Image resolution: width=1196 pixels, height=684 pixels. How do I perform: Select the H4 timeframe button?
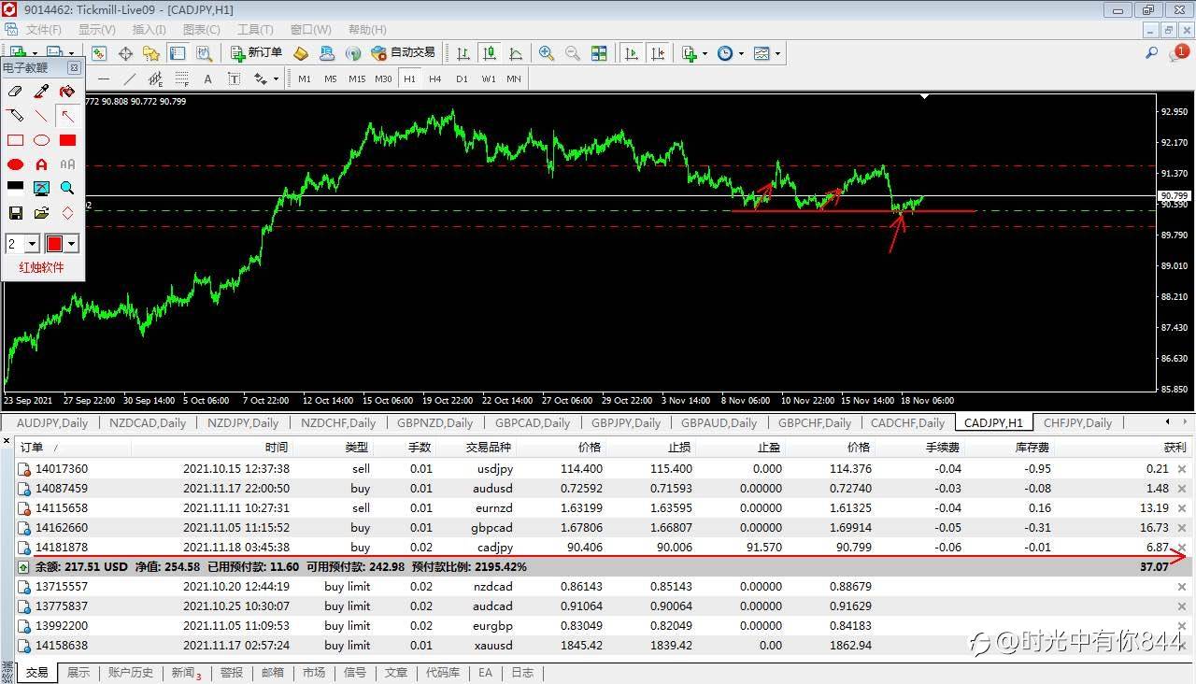click(435, 78)
